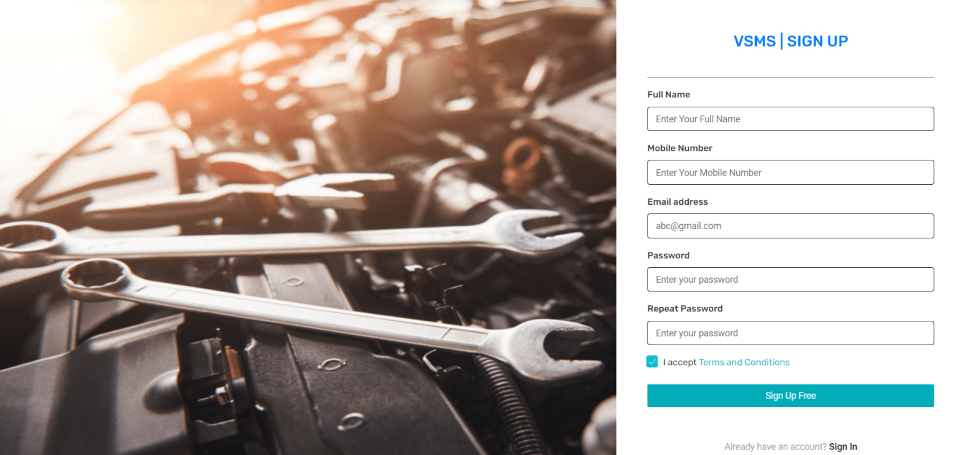This screenshot has width=960, height=455.
Task: Click the I accept text beside the checkbox
Action: click(x=680, y=362)
